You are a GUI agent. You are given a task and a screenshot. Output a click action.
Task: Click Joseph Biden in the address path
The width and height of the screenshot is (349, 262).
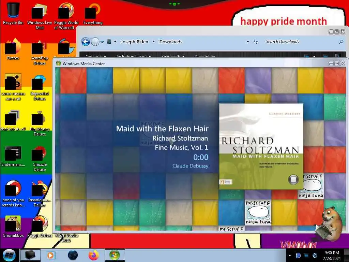[x=134, y=42]
